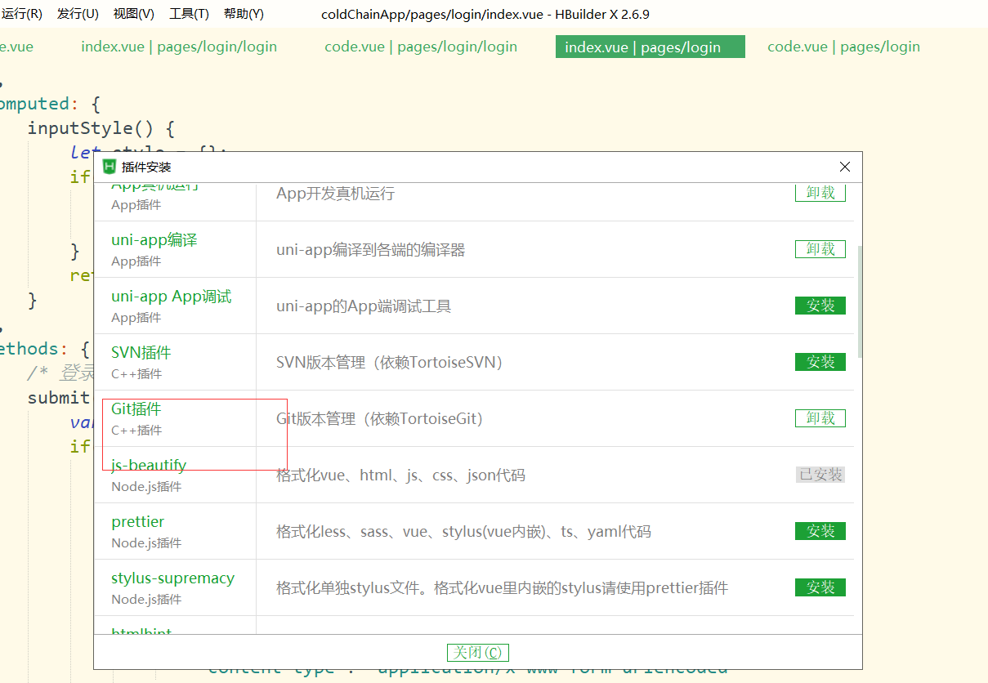This screenshot has height=683, width=988.
Task: Click description 'Git版本管理（依赖TortoiseGit）'
Action: [x=381, y=418]
